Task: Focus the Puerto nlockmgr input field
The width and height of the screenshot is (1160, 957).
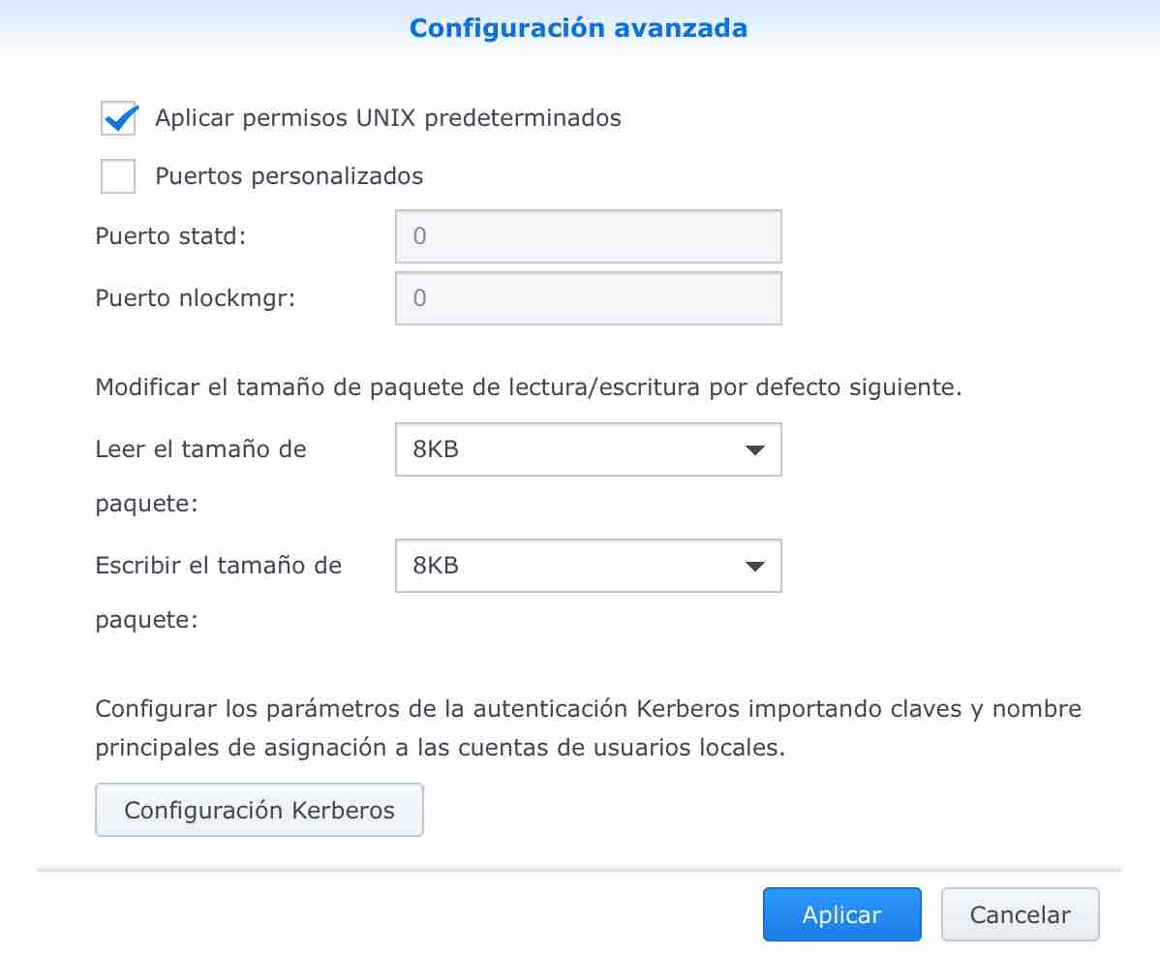Action: click(x=588, y=298)
